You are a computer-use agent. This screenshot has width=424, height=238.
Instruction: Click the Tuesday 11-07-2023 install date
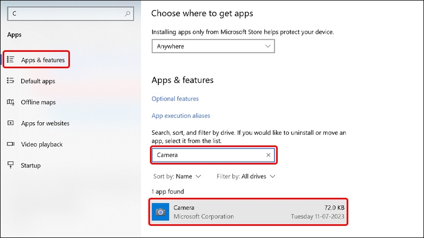tap(317, 216)
